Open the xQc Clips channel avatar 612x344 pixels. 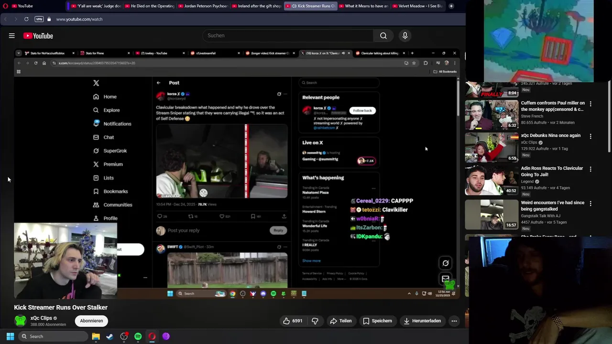point(20,321)
